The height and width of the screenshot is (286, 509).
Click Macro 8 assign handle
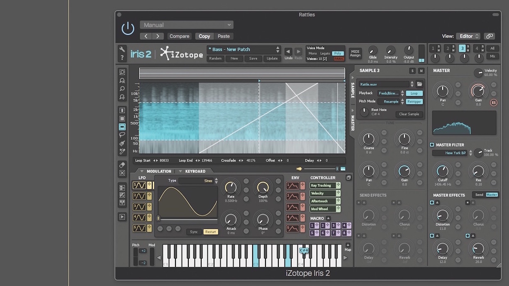click(349, 233)
